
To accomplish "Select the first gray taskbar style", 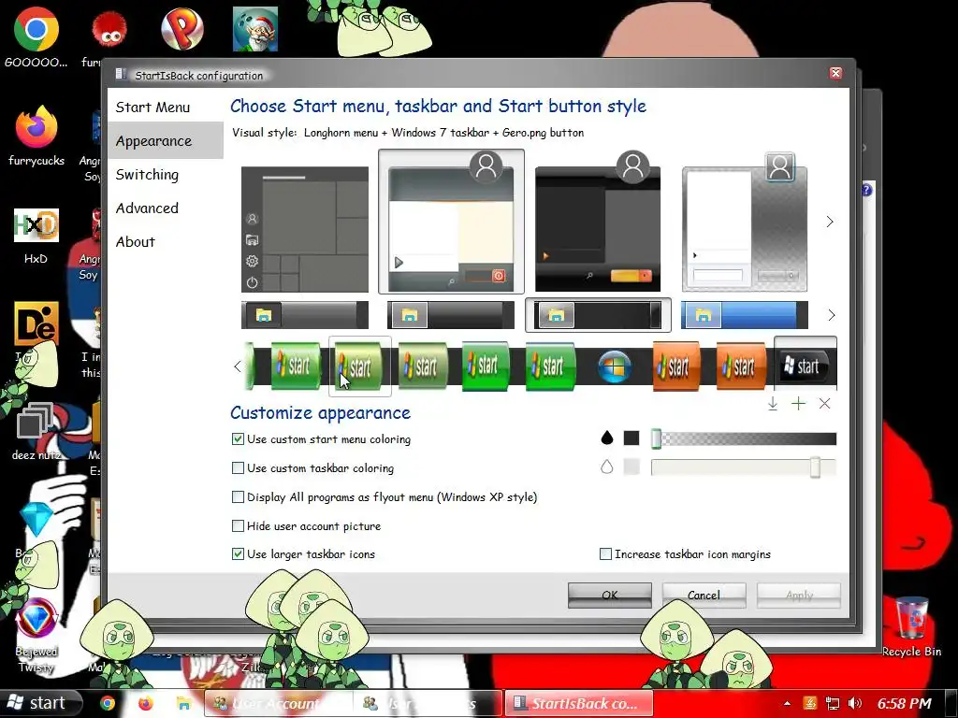I will (305, 315).
